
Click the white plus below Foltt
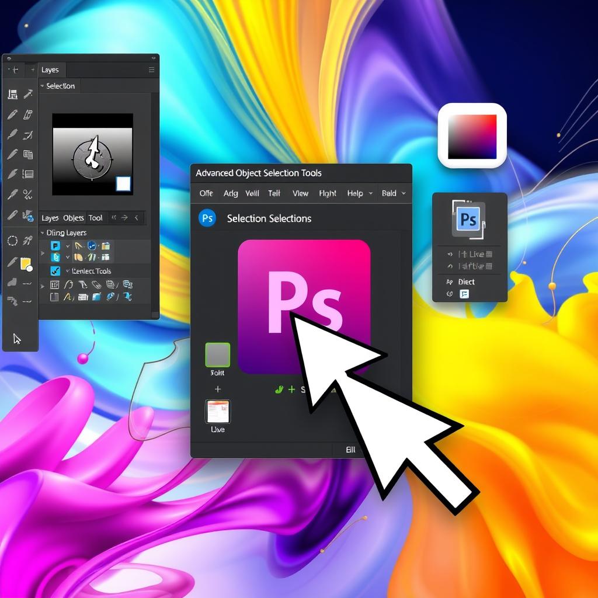click(218, 389)
